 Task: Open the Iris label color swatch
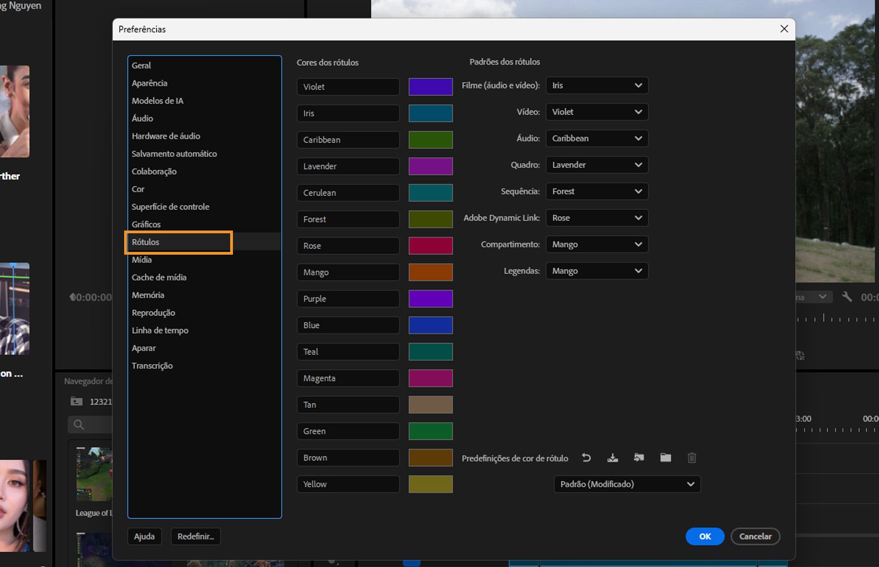pyautogui.click(x=431, y=113)
